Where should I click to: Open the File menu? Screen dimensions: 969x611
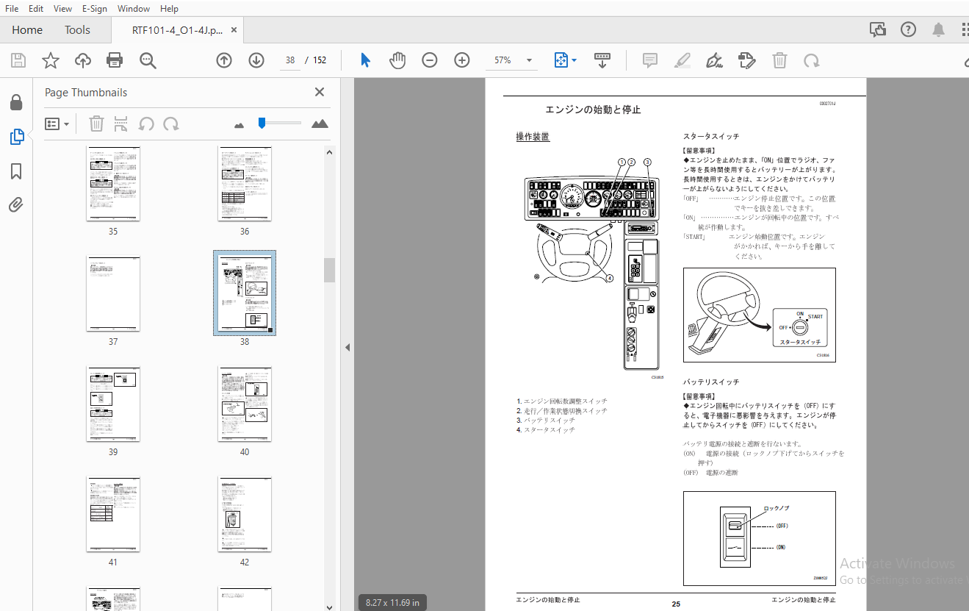[12, 9]
